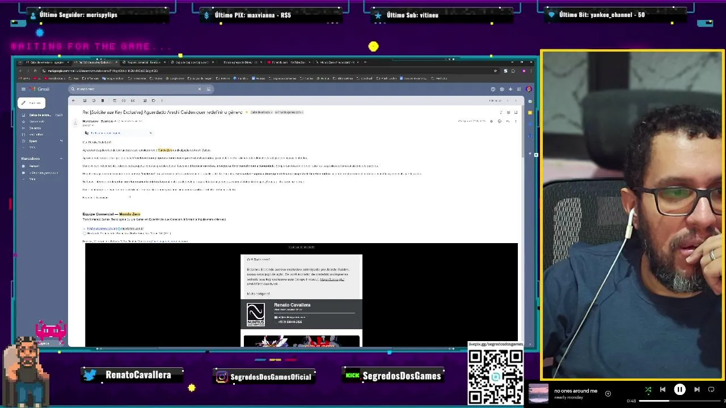Screen dimensions: 726x408
Task: Go to the previous Spotify track
Action: (x=662, y=389)
